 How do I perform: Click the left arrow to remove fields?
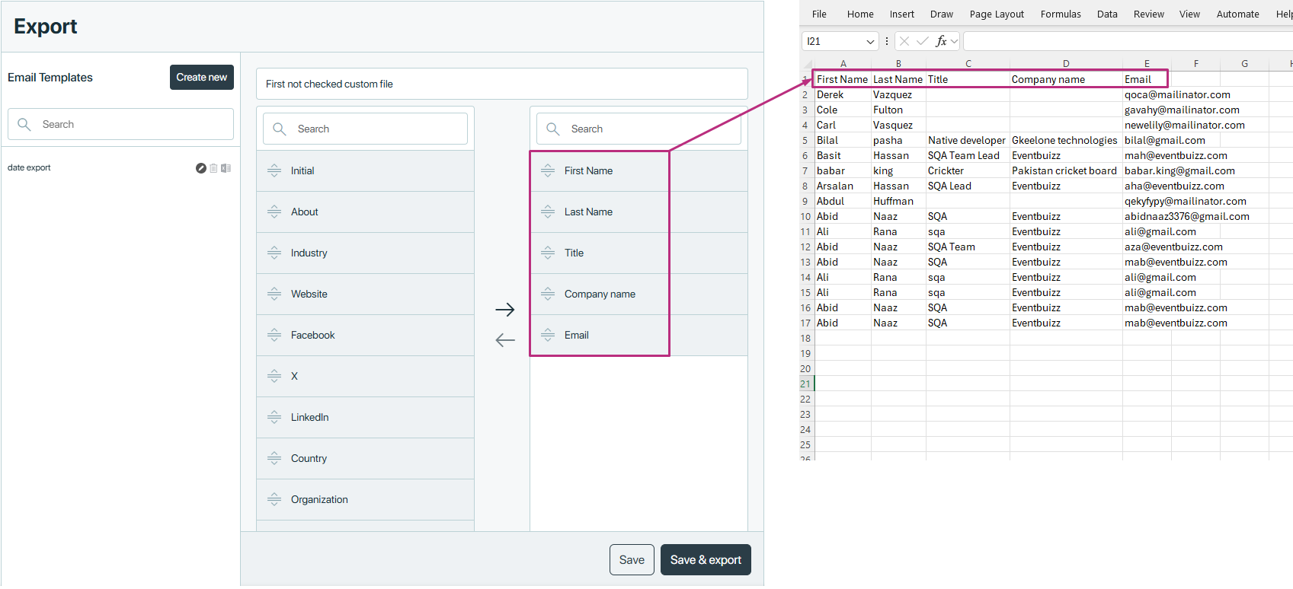pos(504,340)
